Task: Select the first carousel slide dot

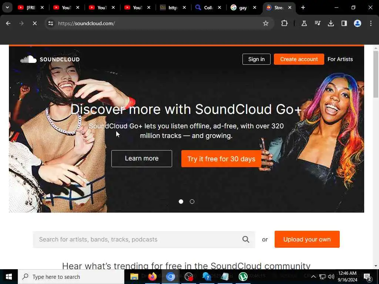Action: pyautogui.click(x=181, y=202)
